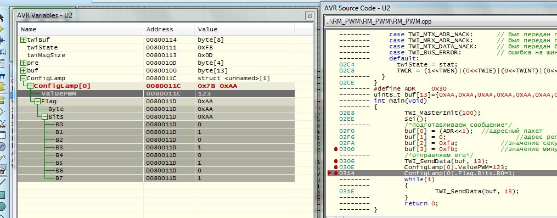Select the Text script mode tool
The image size is (557, 218).
pyautogui.click(x=2, y=64)
